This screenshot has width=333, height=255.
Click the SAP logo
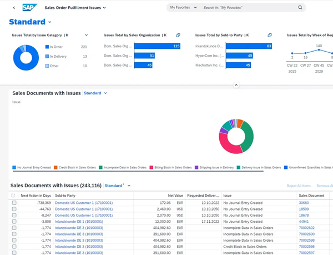(28, 8)
